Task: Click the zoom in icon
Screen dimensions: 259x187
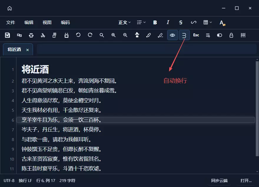Action: 114,35
